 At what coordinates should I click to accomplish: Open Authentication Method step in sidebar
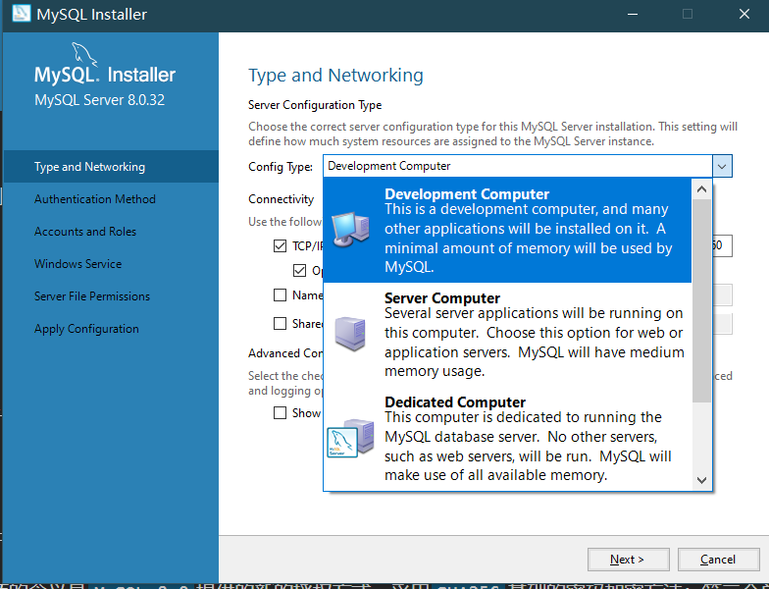tap(111, 198)
